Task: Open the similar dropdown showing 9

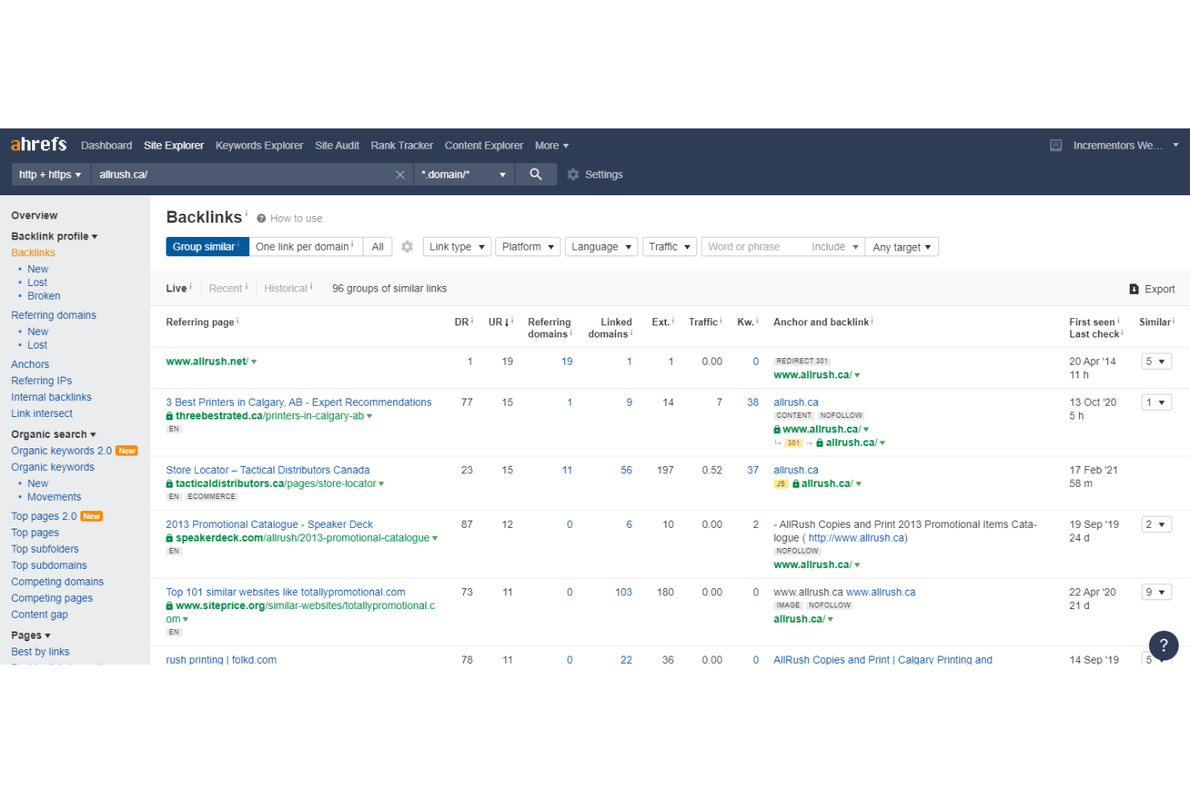Action: 1156,592
